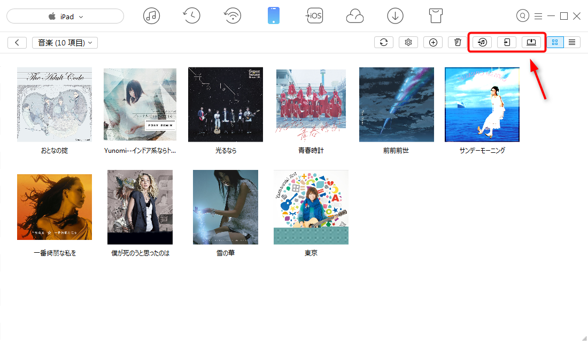Open the T-shirt skin theme icon
Image resolution: width=588 pixels, height=342 pixels.
coord(436,16)
